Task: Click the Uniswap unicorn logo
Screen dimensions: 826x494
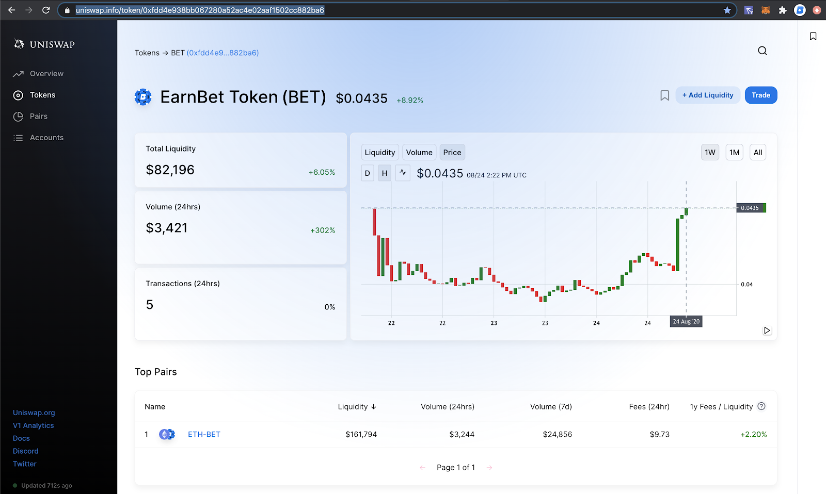Action: [x=19, y=44]
